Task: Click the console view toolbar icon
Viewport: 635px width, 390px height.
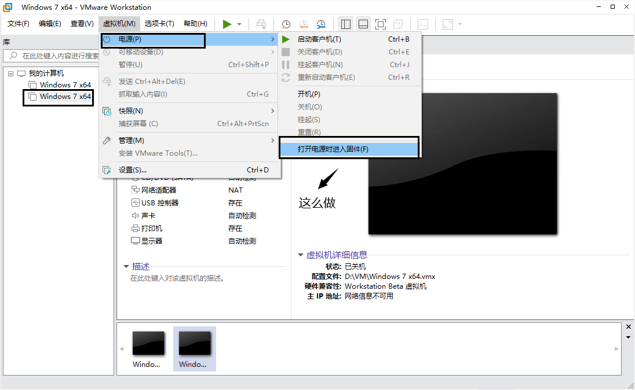Action: (x=423, y=24)
